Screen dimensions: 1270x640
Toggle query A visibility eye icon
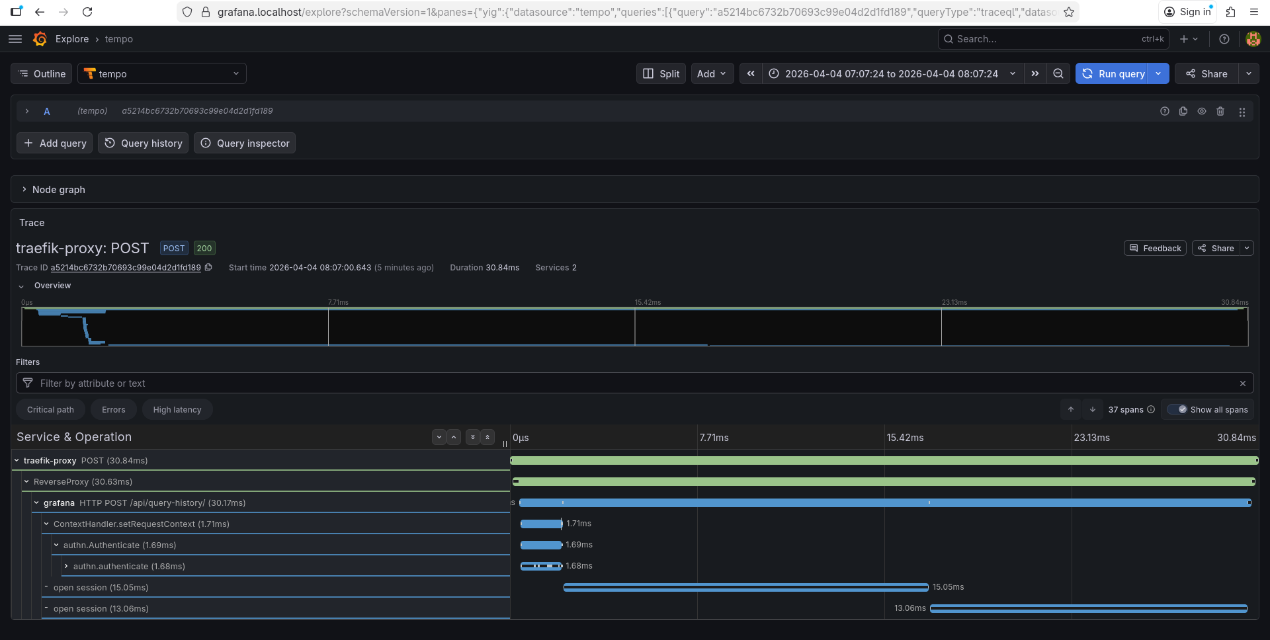(x=1202, y=111)
